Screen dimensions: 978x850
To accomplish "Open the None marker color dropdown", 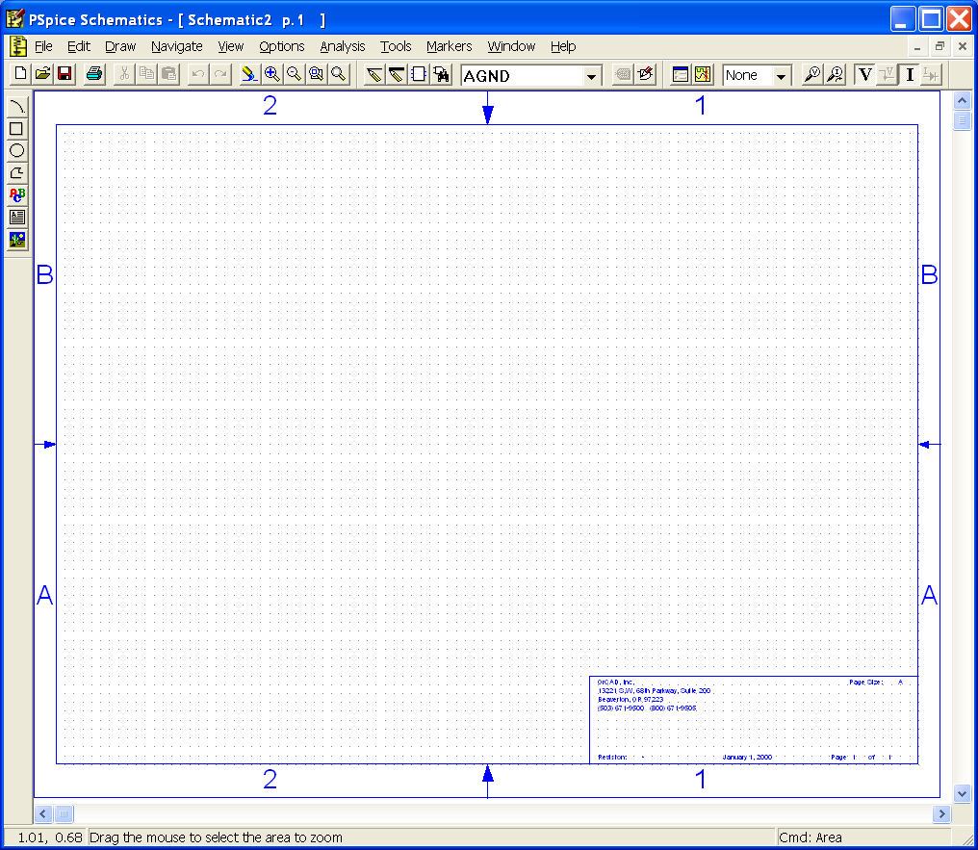I will 781,76.
